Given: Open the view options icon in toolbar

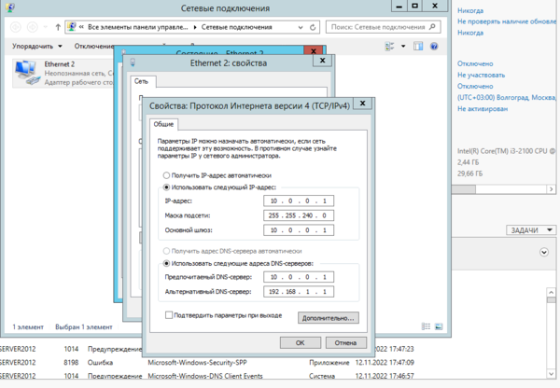Looking at the screenshot, I should click(x=389, y=46).
